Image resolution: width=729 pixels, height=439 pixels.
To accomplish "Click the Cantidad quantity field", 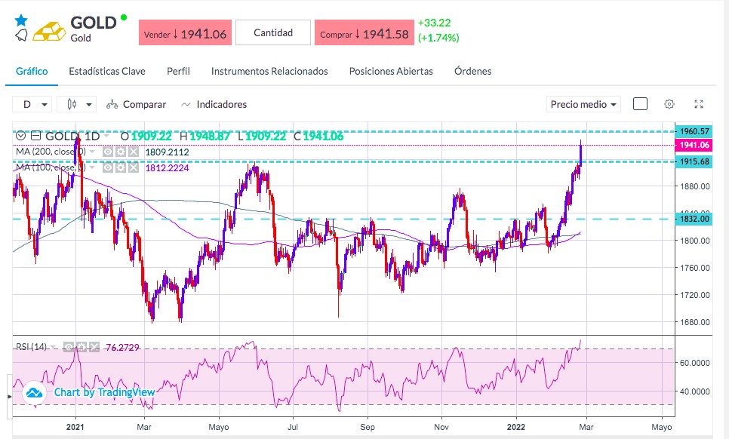I will (273, 32).
